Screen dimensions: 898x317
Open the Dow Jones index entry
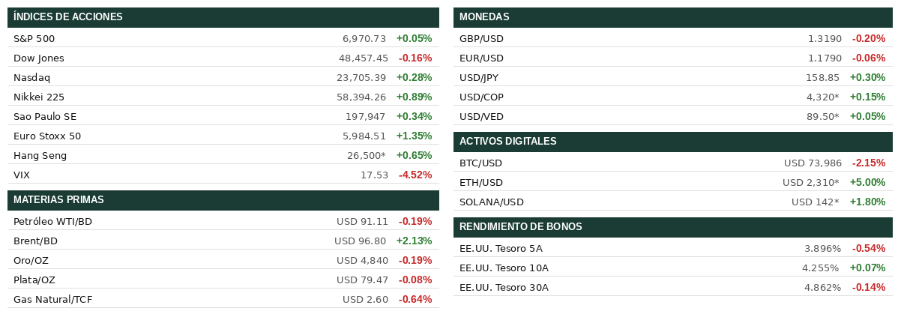pos(39,58)
